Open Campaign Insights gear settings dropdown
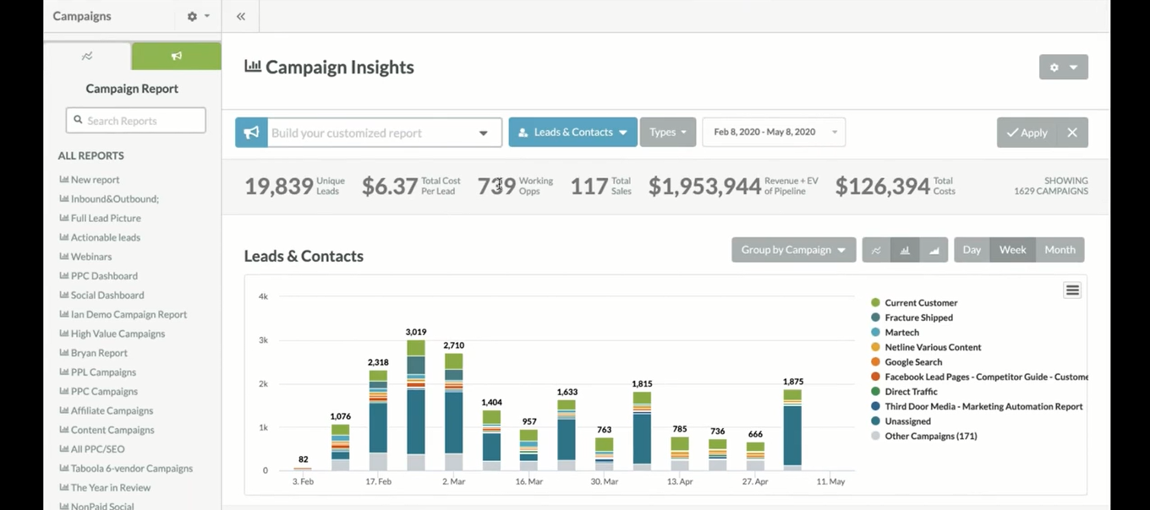 pos(1063,68)
